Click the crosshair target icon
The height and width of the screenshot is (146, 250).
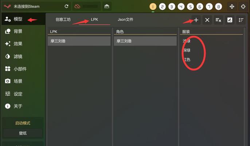[x=243, y=7]
